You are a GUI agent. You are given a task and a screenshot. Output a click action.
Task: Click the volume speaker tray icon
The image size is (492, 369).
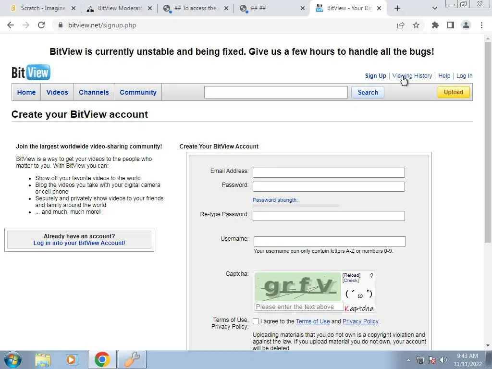443,360
